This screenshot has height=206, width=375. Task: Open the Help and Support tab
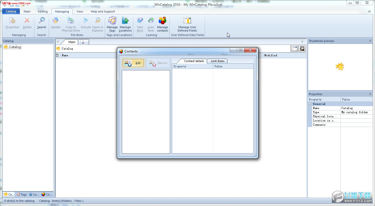pos(103,11)
